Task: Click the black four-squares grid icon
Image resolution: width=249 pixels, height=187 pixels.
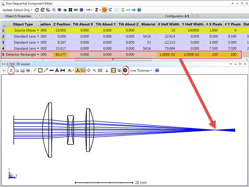Action: point(70,10)
